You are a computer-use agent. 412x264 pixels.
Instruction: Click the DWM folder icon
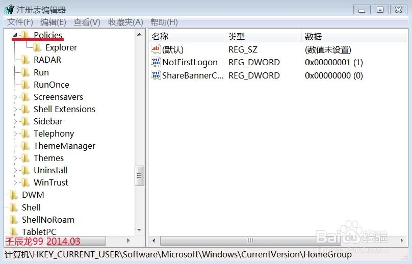tap(14, 195)
